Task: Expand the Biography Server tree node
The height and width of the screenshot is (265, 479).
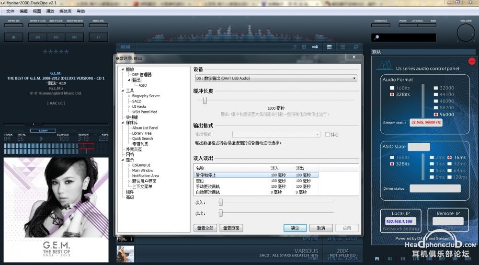Action: point(129,96)
